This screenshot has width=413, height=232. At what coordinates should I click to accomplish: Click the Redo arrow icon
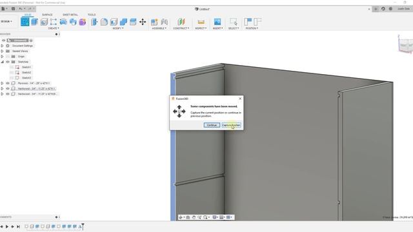(30, 8)
